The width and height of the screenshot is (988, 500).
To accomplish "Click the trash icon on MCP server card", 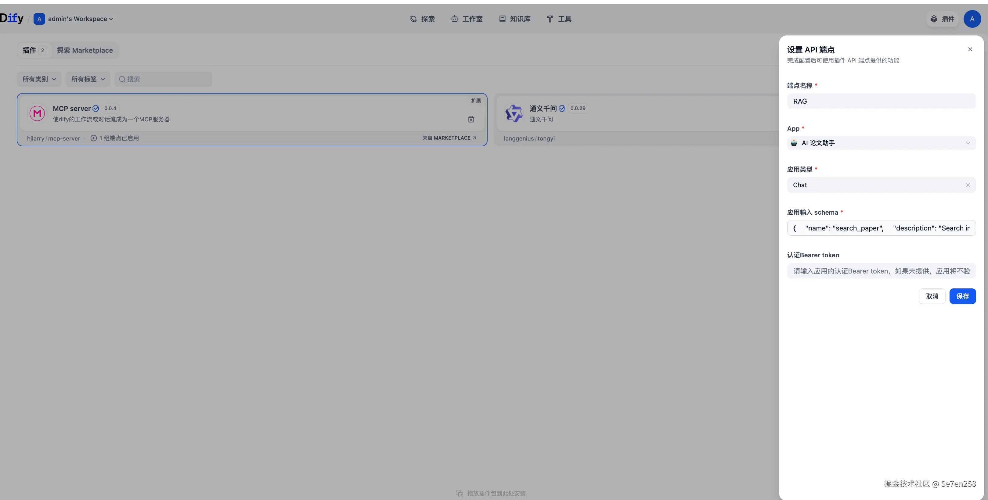I will pyautogui.click(x=471, y=119).
